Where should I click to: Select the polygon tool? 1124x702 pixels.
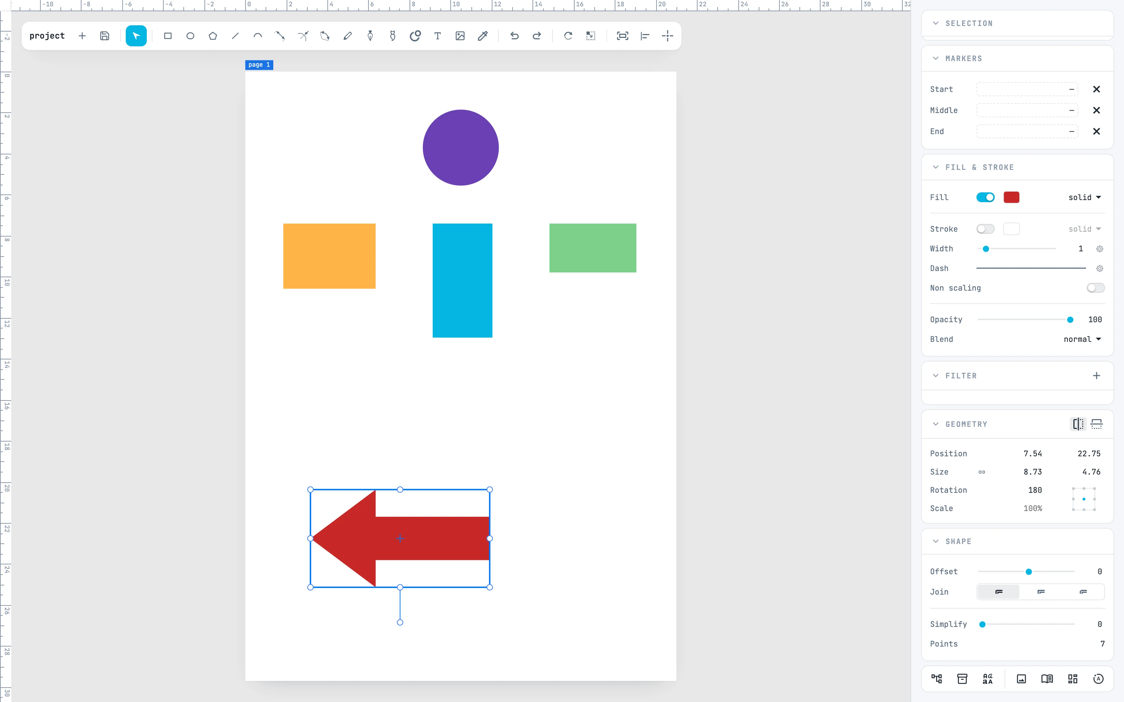click(213, 36)
